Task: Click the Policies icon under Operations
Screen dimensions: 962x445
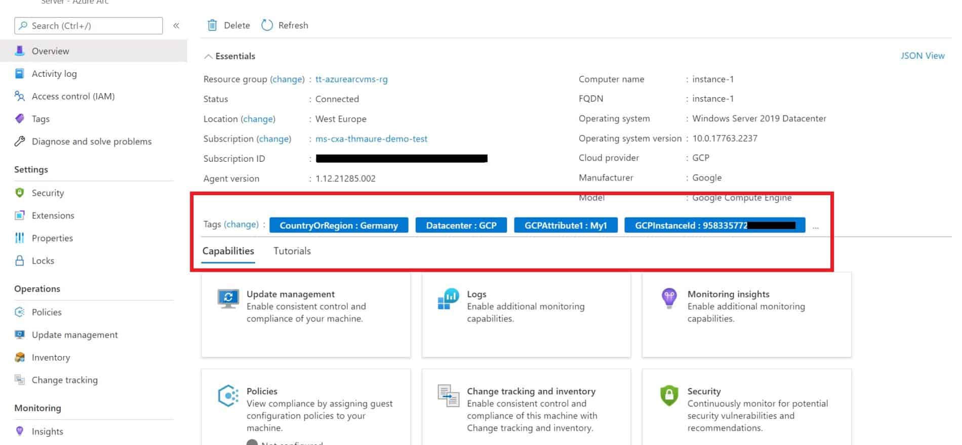Action: coord(20,312)
